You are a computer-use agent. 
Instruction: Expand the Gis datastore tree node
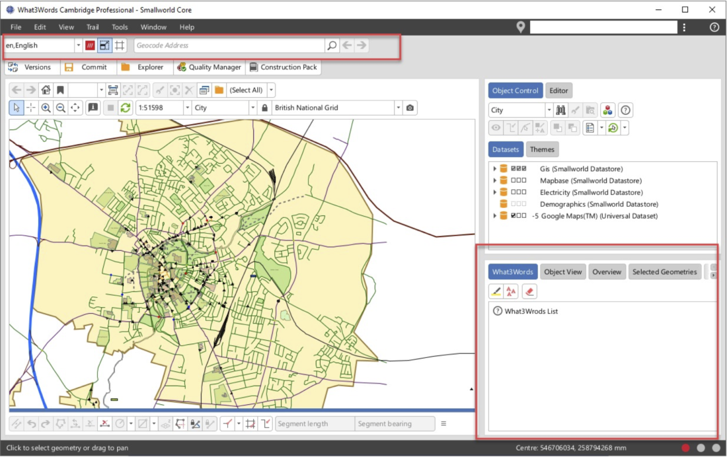[x=495, y=168]
